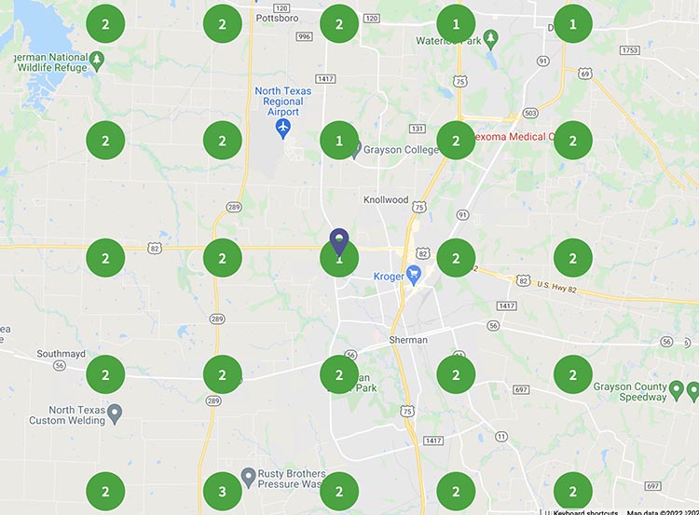The image size is (699, 515).
Task: Select the National Wildlife Refuge tree pin
Action: (97, 61)
